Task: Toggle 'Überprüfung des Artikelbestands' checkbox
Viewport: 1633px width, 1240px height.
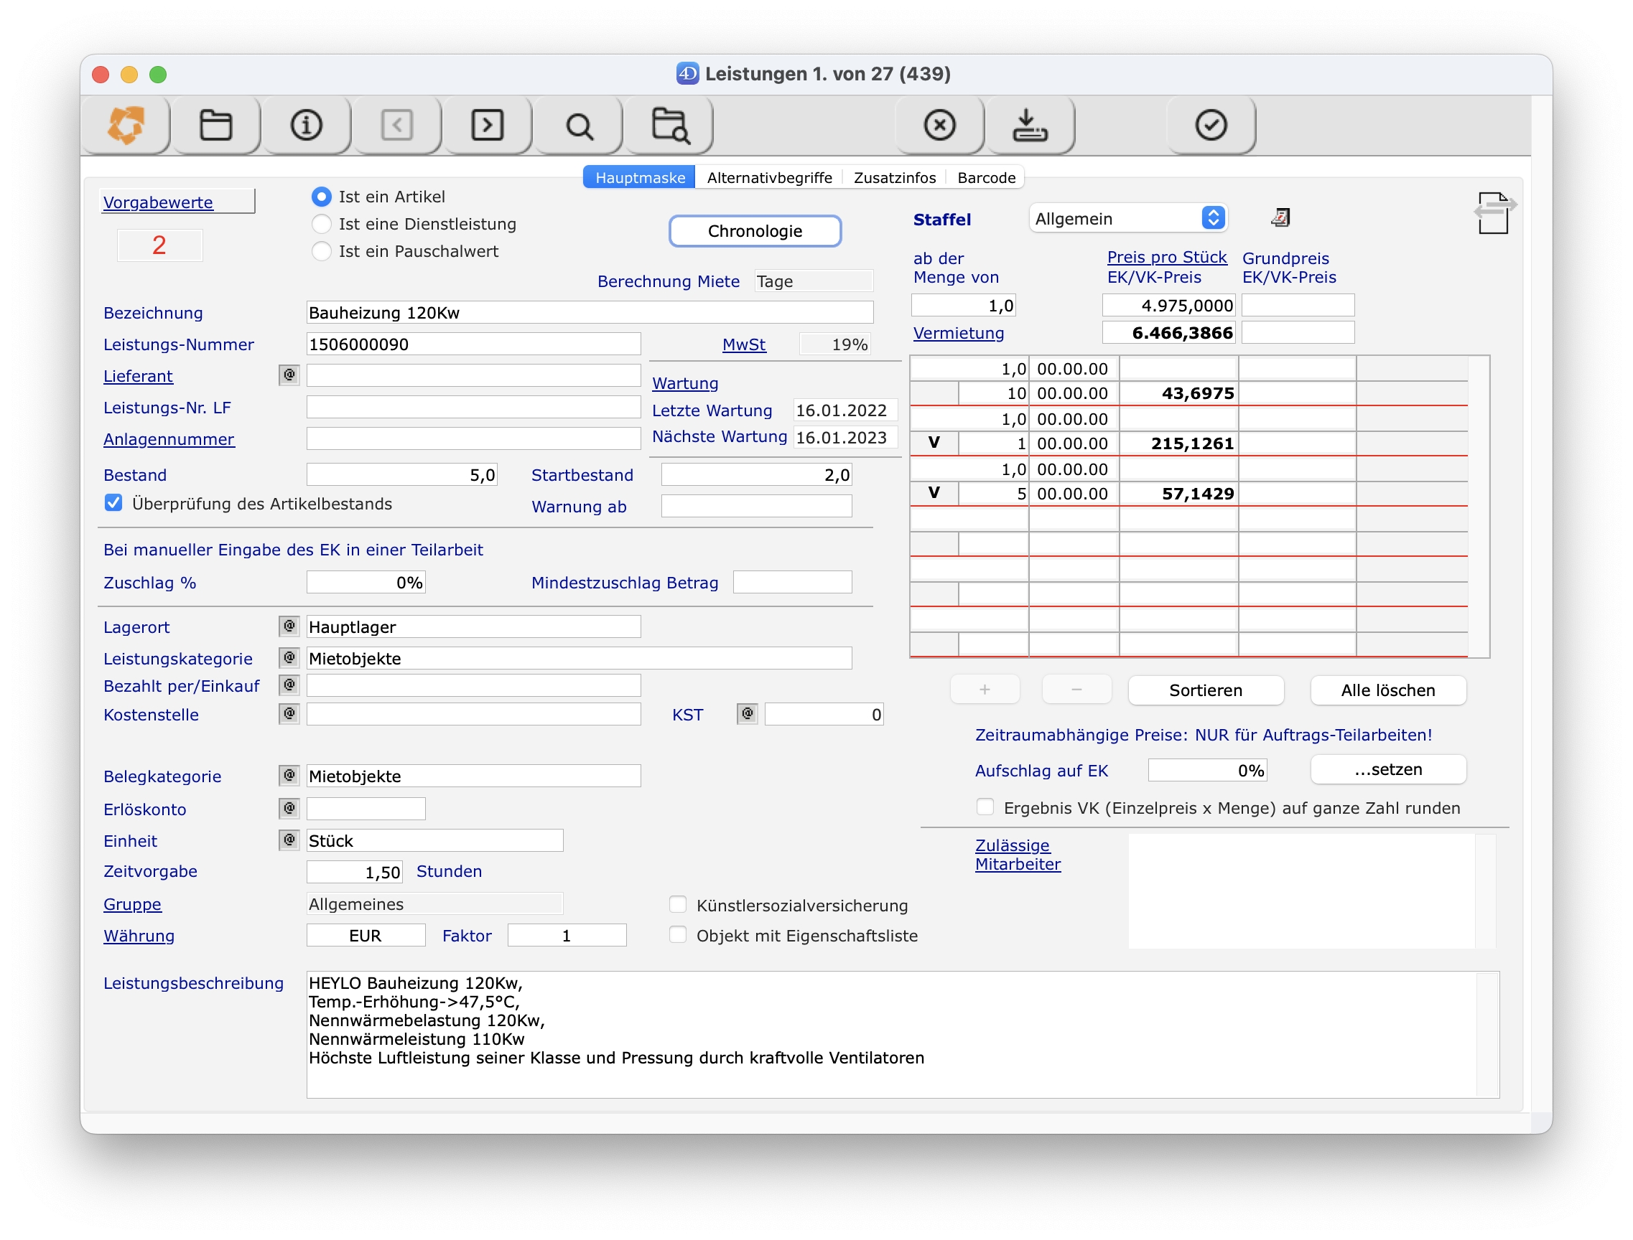Action: click(x=113, y=503)
